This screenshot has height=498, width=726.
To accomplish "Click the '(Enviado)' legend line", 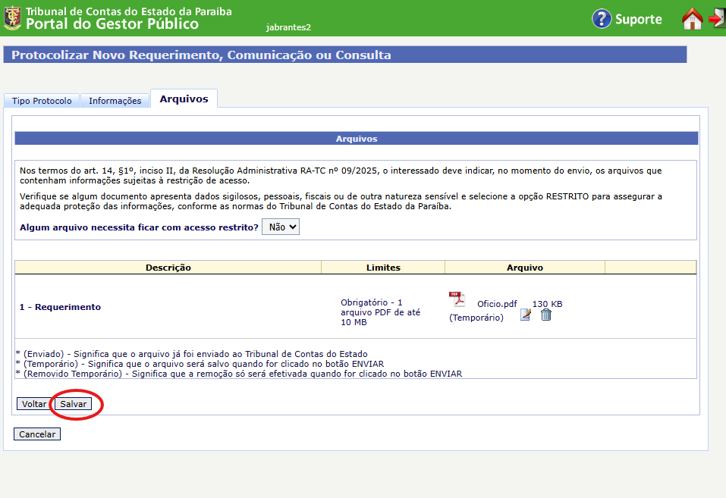I will tap(192, 354).
